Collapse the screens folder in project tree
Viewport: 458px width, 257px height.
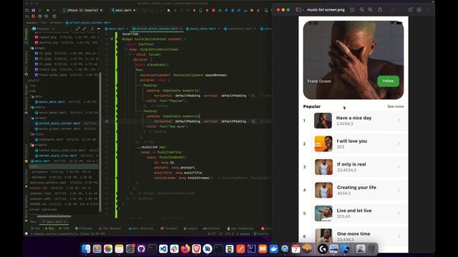[39, 118]
